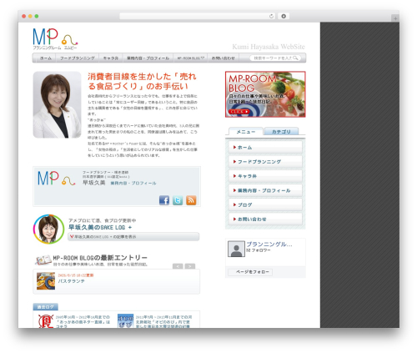This screenshot has height=353, width=417.
Task: Click the previous arrow of blog entries
Action: coord(178,266)
